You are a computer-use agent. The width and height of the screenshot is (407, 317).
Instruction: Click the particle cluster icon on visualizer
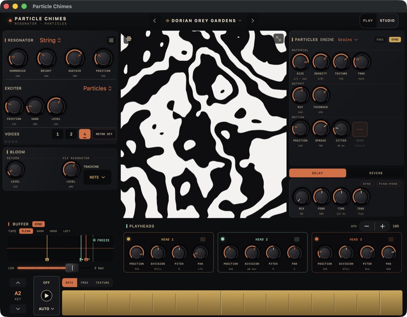click(x=129, y=39)
